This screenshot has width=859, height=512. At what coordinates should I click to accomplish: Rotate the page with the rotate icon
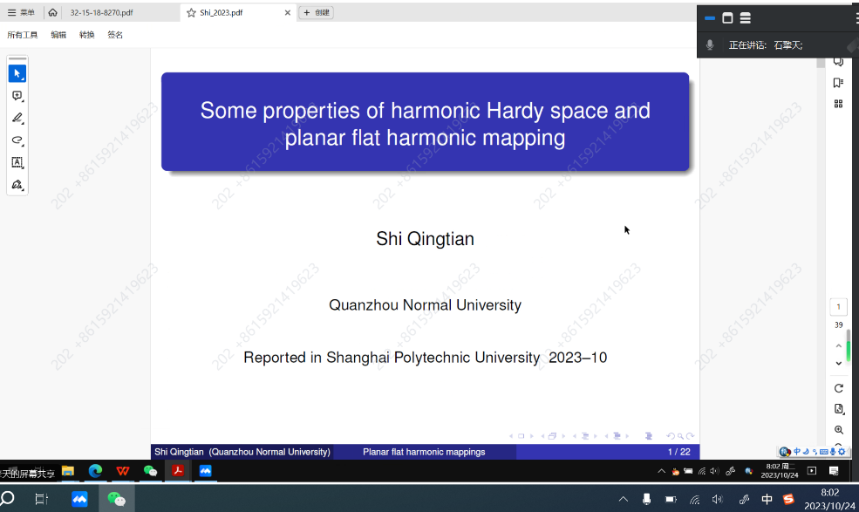tap(839, 388)
